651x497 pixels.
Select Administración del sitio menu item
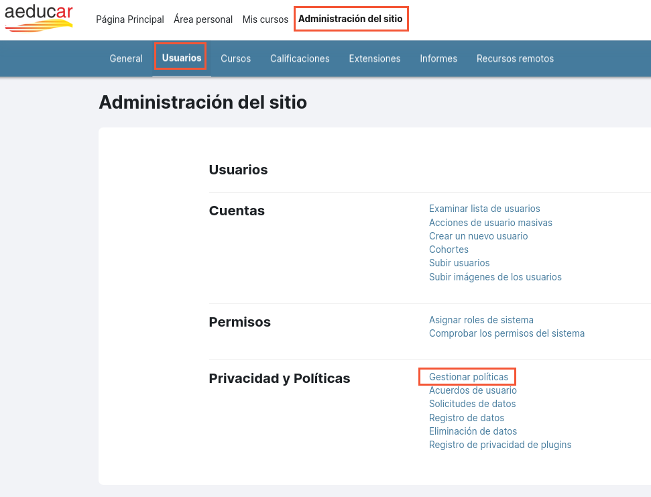point(351,19)
